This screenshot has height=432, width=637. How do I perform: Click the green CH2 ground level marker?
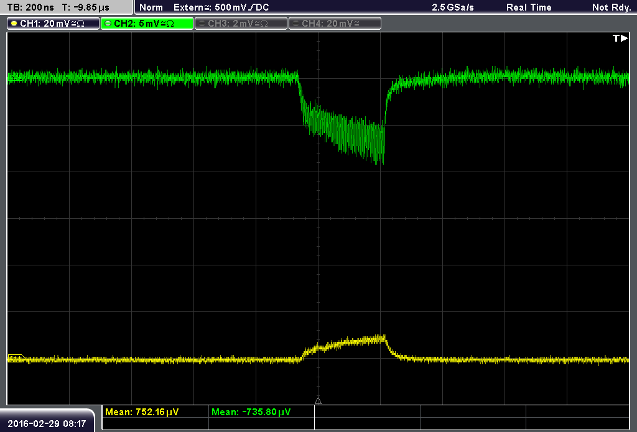(16, 76)
